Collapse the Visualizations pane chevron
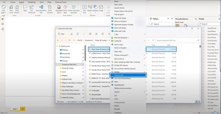The height and width of the screenshot is (114, 221). pyautogui.click(x=196, y=19)
